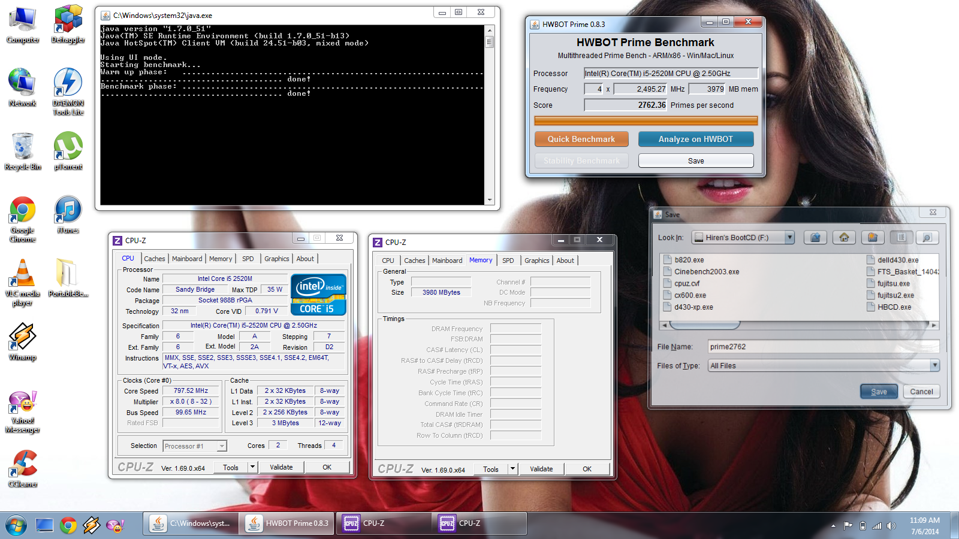
Task: Expand the Look In drive dropdown
Action: point(790,238)
